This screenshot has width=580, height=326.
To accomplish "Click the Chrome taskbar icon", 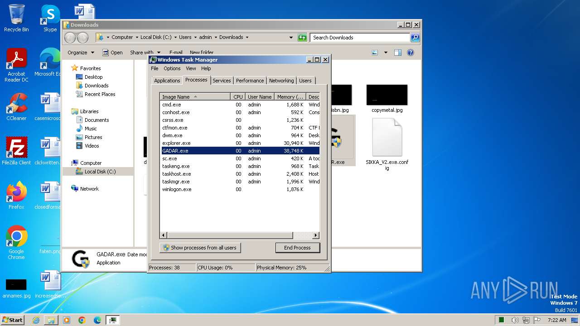I will (x=82, y=320).
